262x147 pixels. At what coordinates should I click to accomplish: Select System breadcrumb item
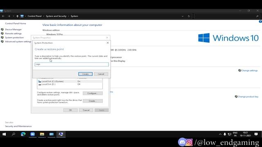pyautogui.click(x=75, y=16)
